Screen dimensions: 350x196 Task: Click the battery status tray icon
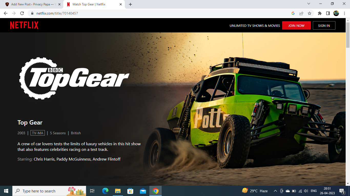(x=294, y=191)
